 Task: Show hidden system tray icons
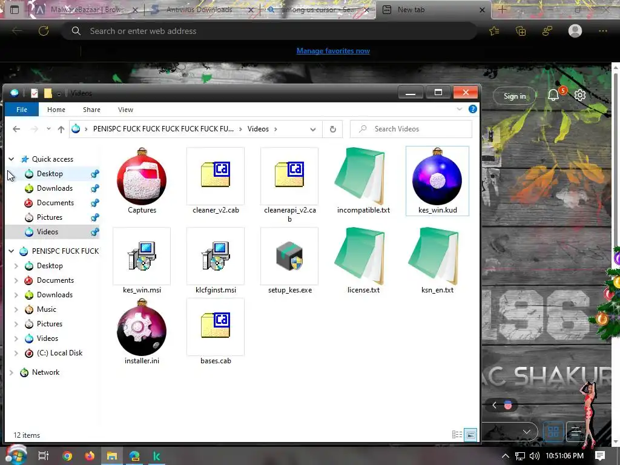click(x=506, y=456)
